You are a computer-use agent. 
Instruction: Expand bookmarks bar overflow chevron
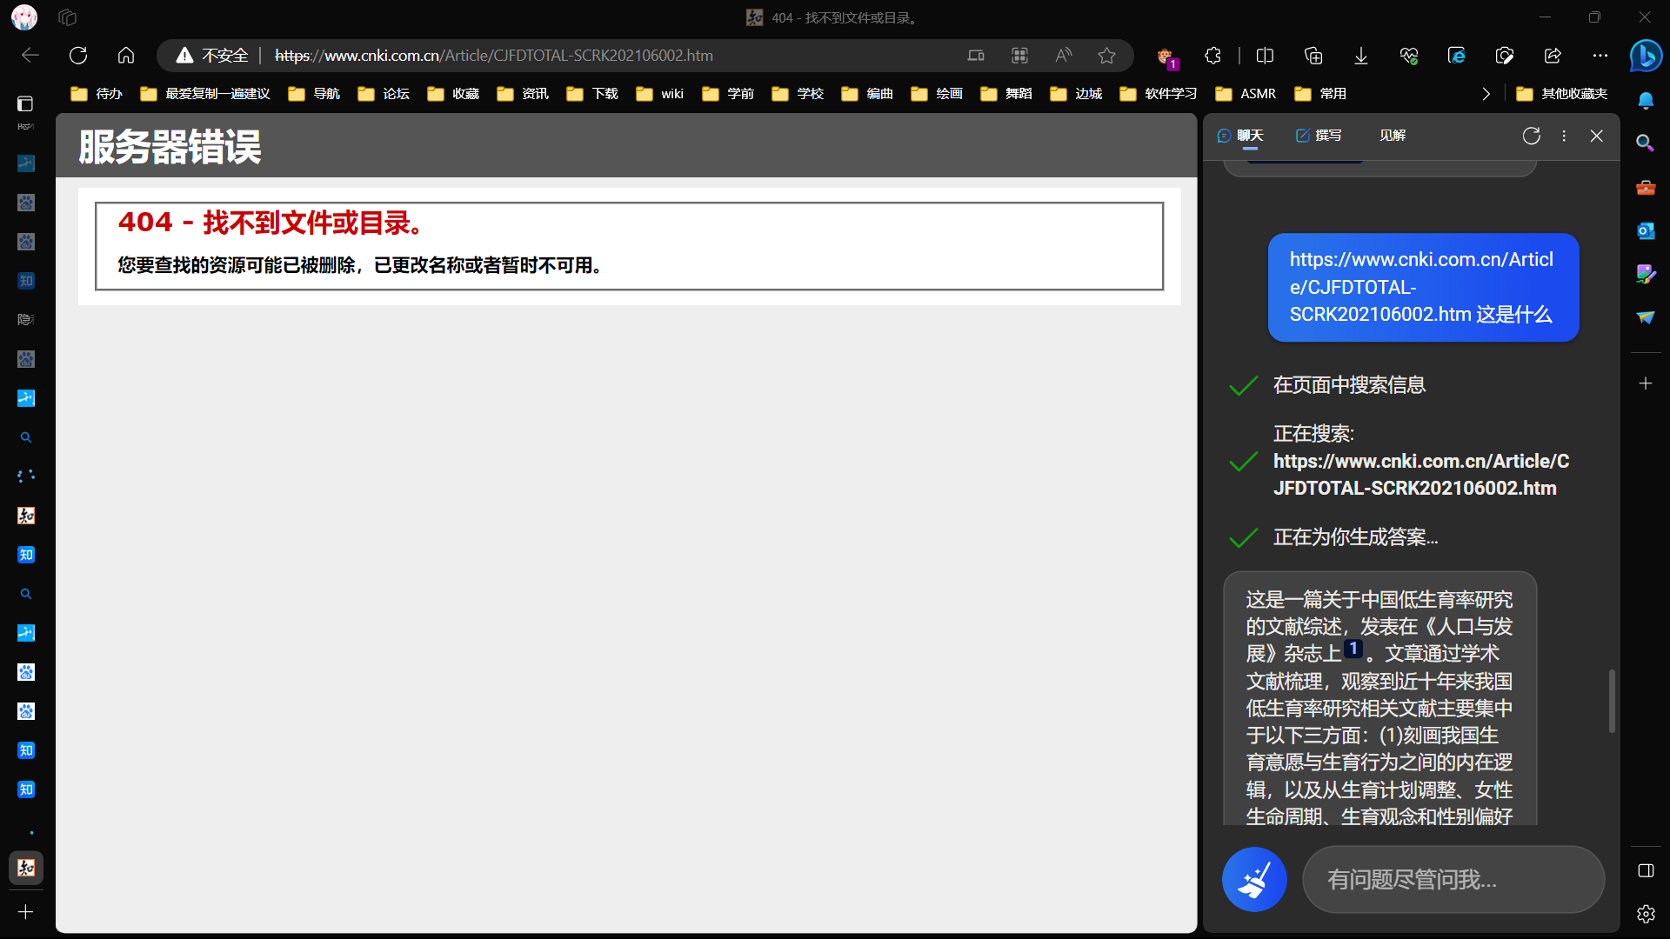1486,94
